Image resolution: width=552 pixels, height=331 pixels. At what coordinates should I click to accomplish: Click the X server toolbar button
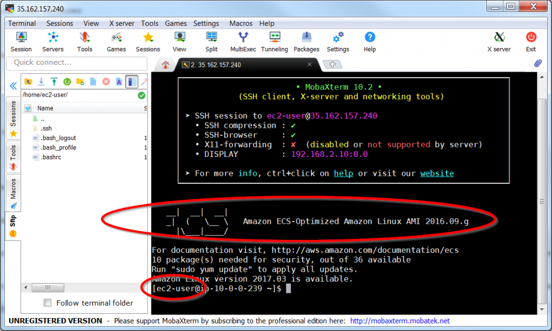click(499, 42)
